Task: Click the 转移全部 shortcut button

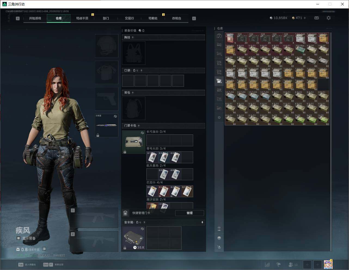Action: click(x=53, y=265)
